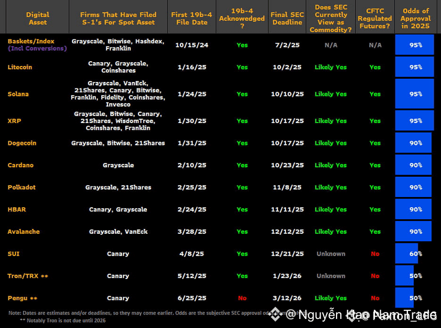
Task: Click the "12/21/25" final SEC deadline
Action: 287,254
